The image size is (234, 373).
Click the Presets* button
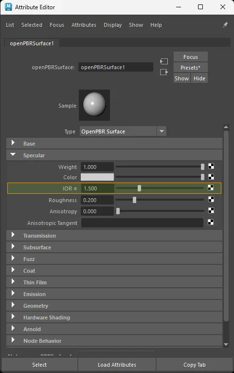pyautogui.click(x=191, y=68)
